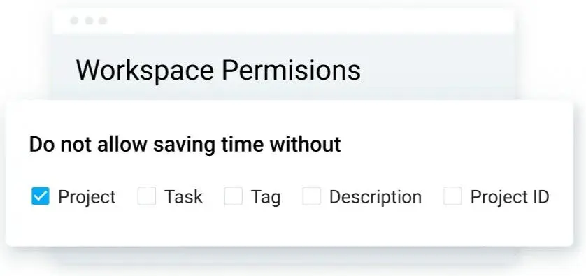Click the first gray window dot

pyautogui.click(x=74, y=20)
